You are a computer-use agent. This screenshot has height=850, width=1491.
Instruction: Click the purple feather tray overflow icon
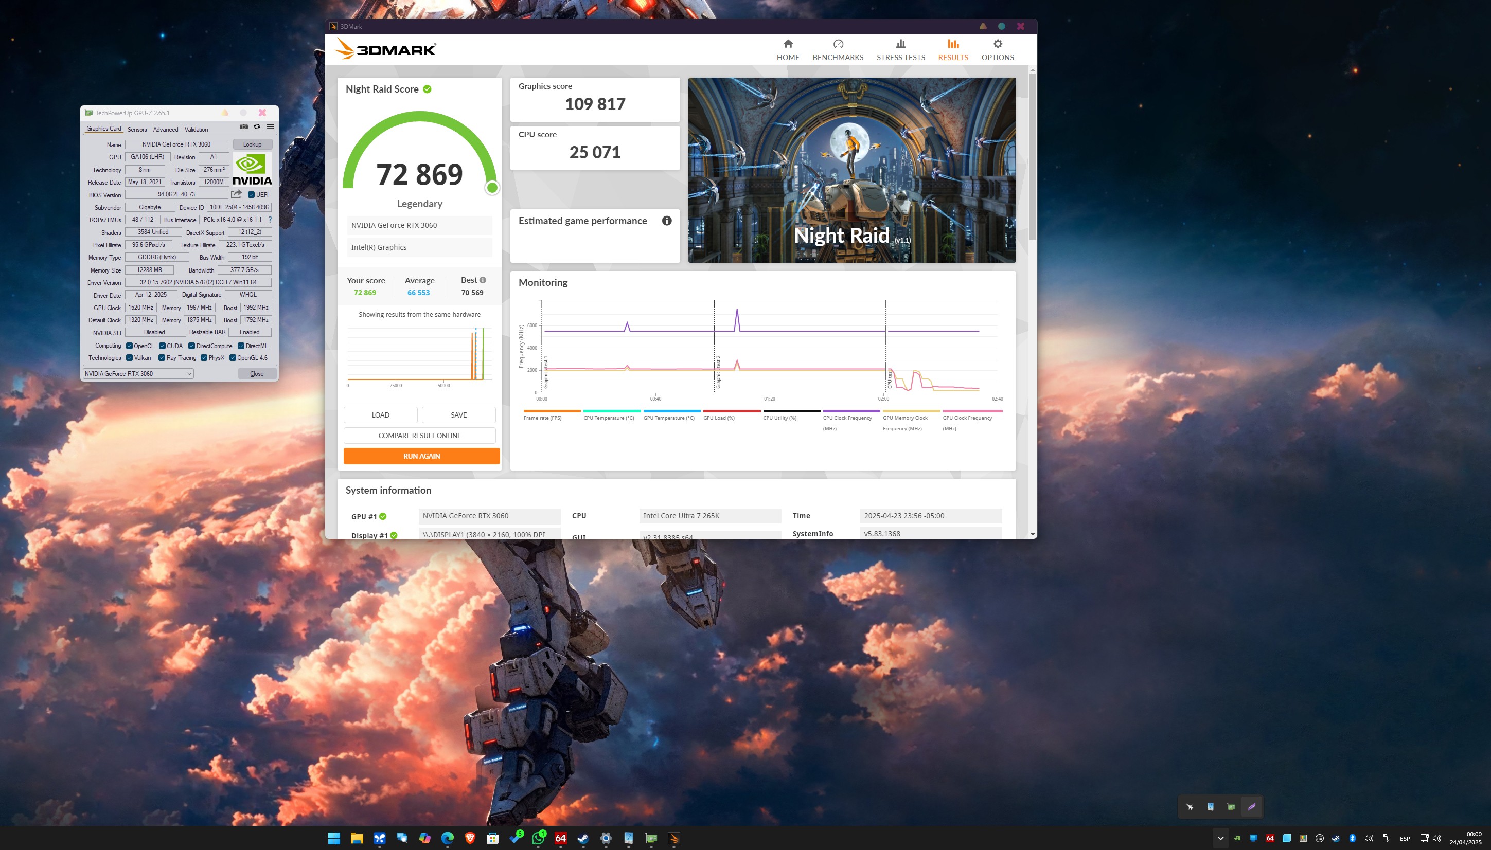tap(1252, 807)
